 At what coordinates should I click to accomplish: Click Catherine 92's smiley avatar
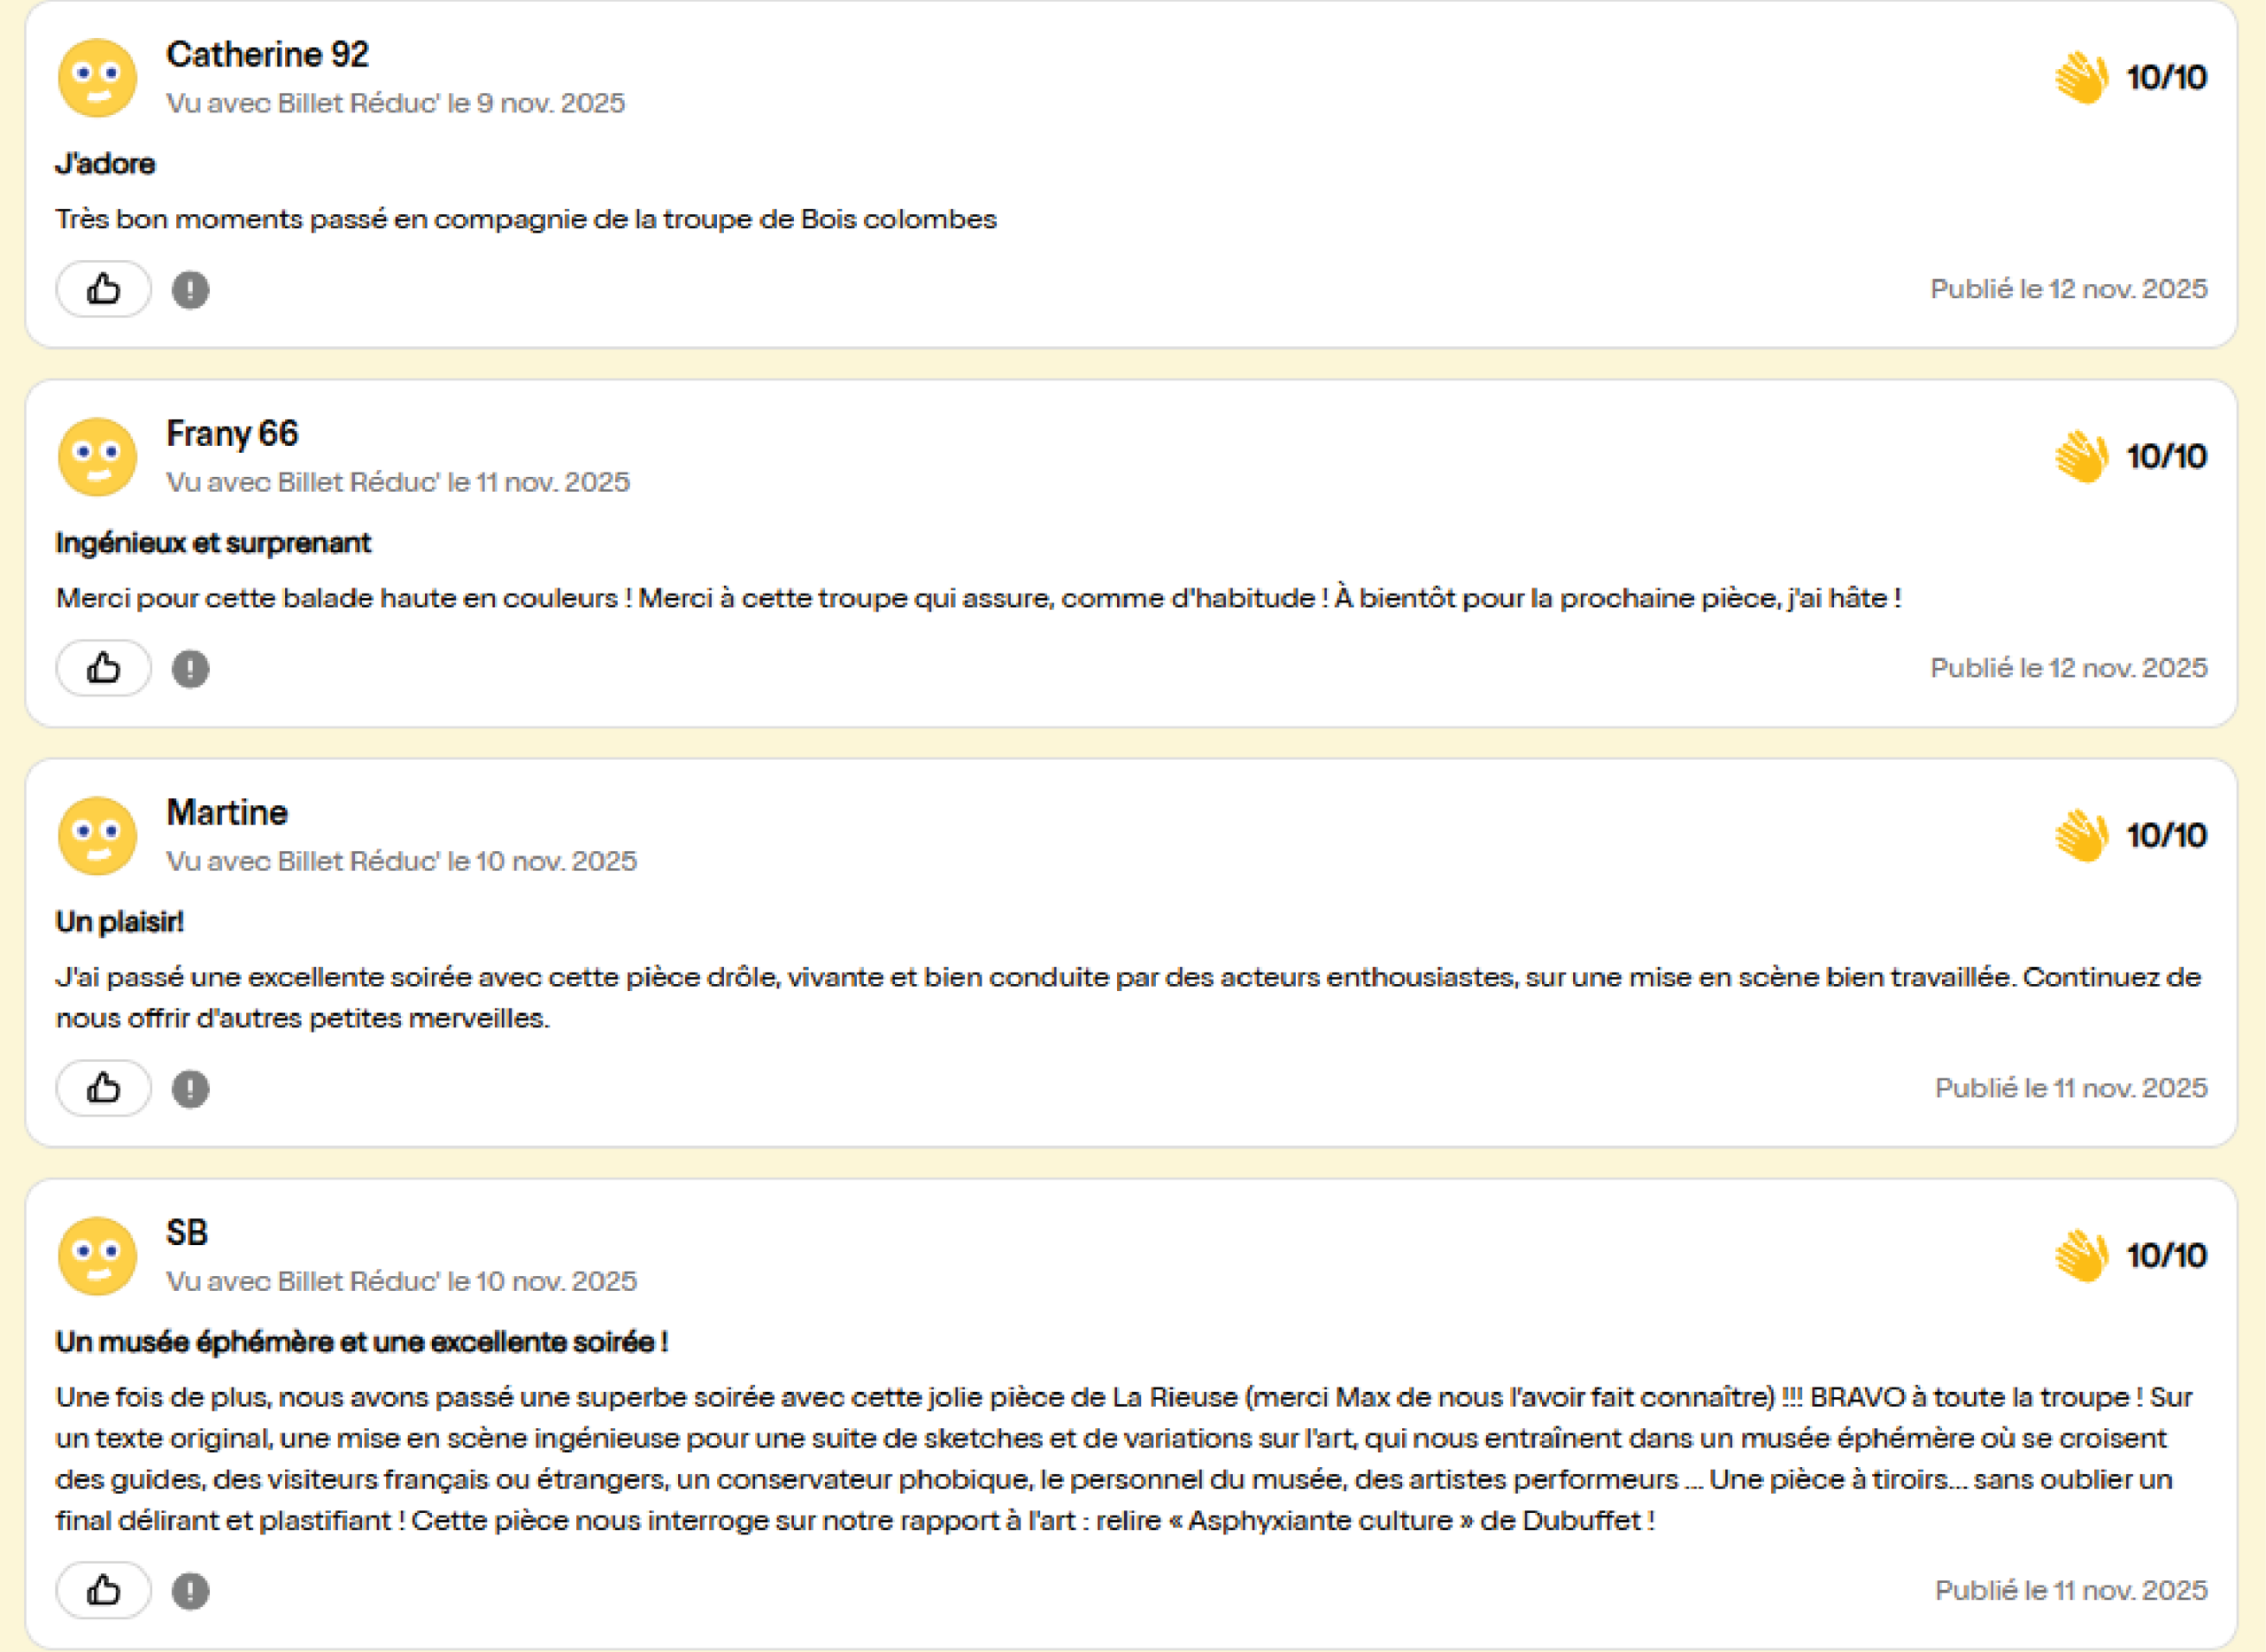[x=97, y=78]
